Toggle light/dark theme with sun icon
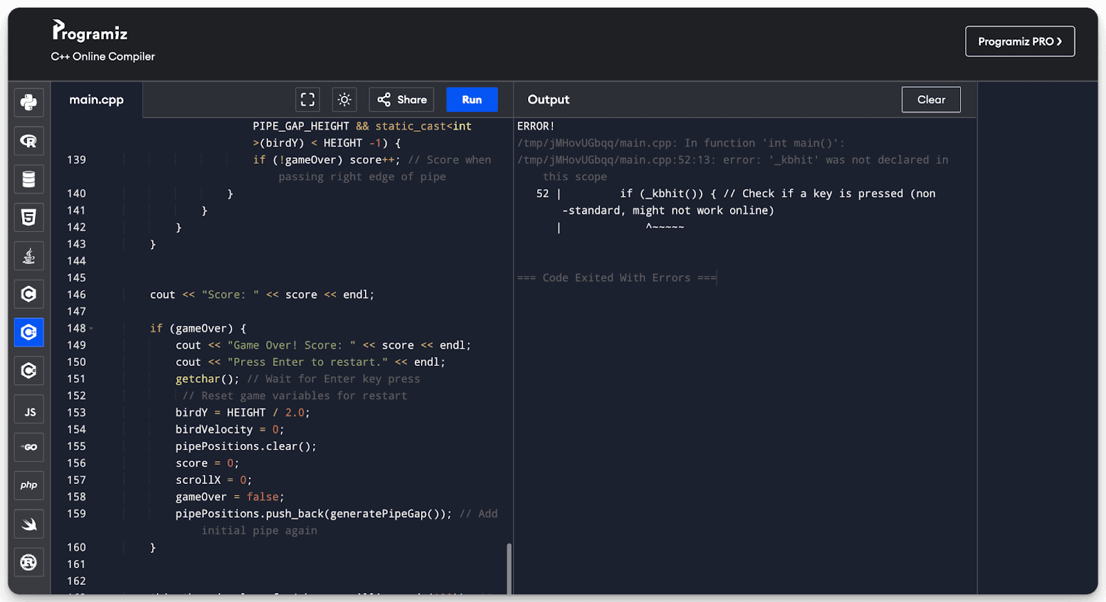Image resolution: width=1106 pixels, height=602 pixels. click(344, 99)
